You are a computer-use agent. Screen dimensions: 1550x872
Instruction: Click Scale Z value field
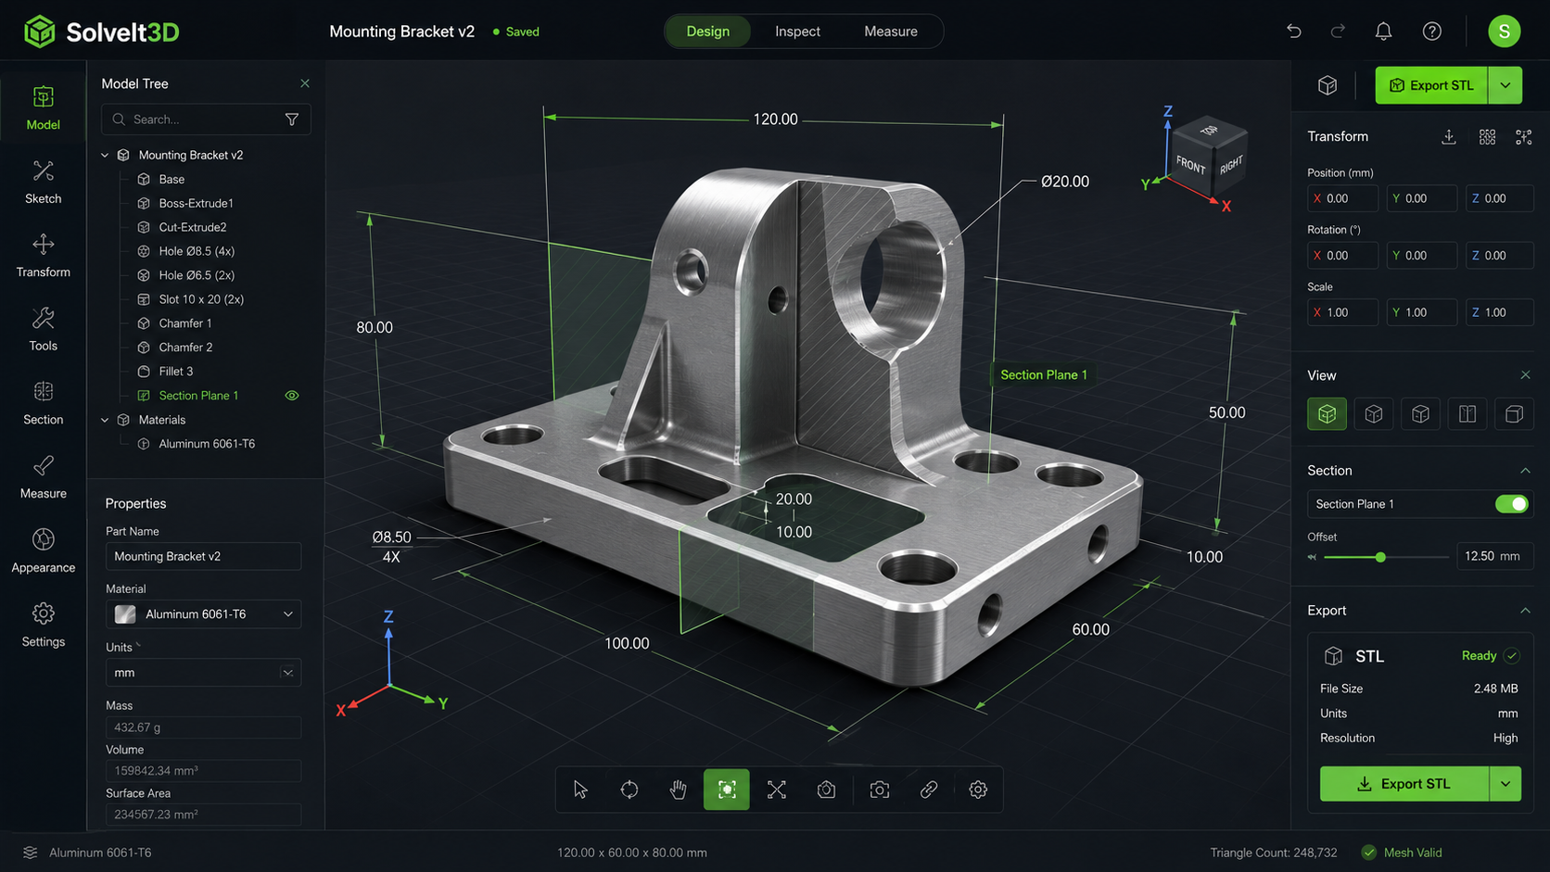pyautogui.click(x=1499, y=313)
